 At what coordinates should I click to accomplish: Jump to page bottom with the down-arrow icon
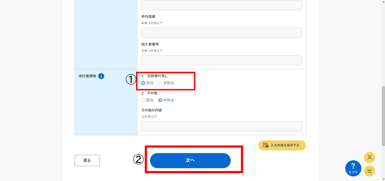pyautogui.click(x=369, y=171)
